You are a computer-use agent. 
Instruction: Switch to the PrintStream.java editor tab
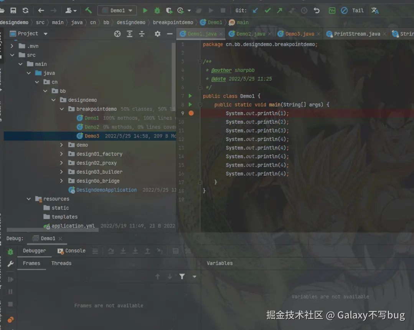tap(357, 34)
